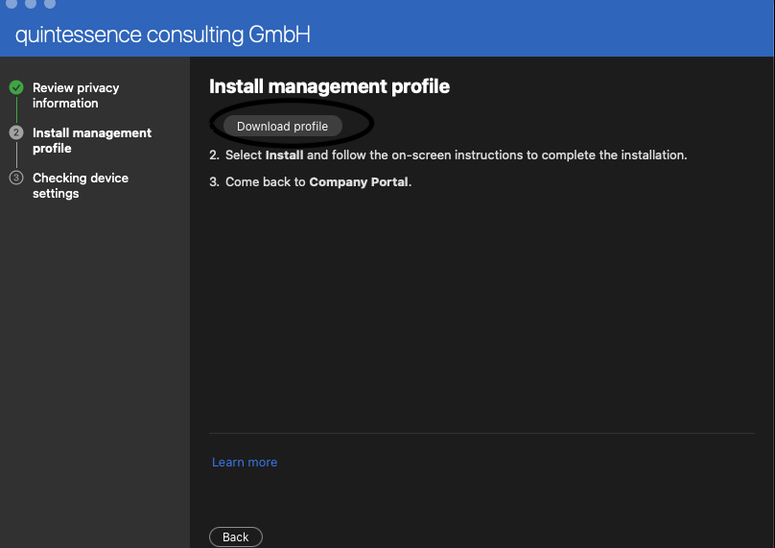Click the Install management profile main heading
This screenshot has width=775, height=548.
329,86
